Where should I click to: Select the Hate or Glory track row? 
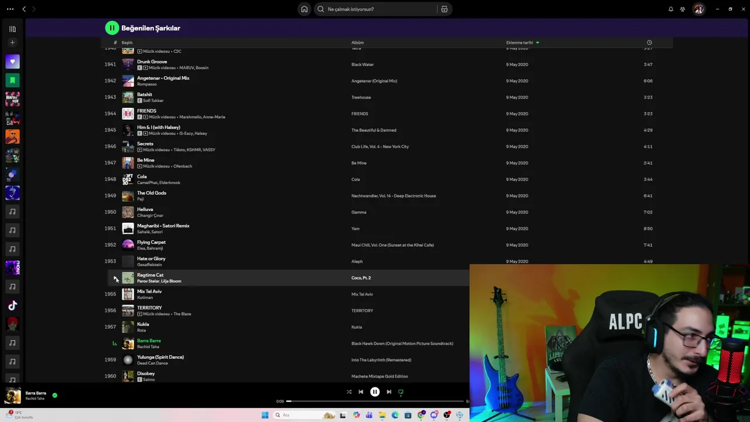coord(387,261)
